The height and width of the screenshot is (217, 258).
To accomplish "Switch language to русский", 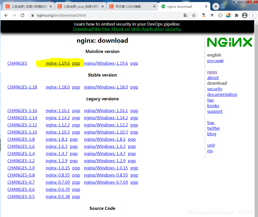I will point(215,61).
